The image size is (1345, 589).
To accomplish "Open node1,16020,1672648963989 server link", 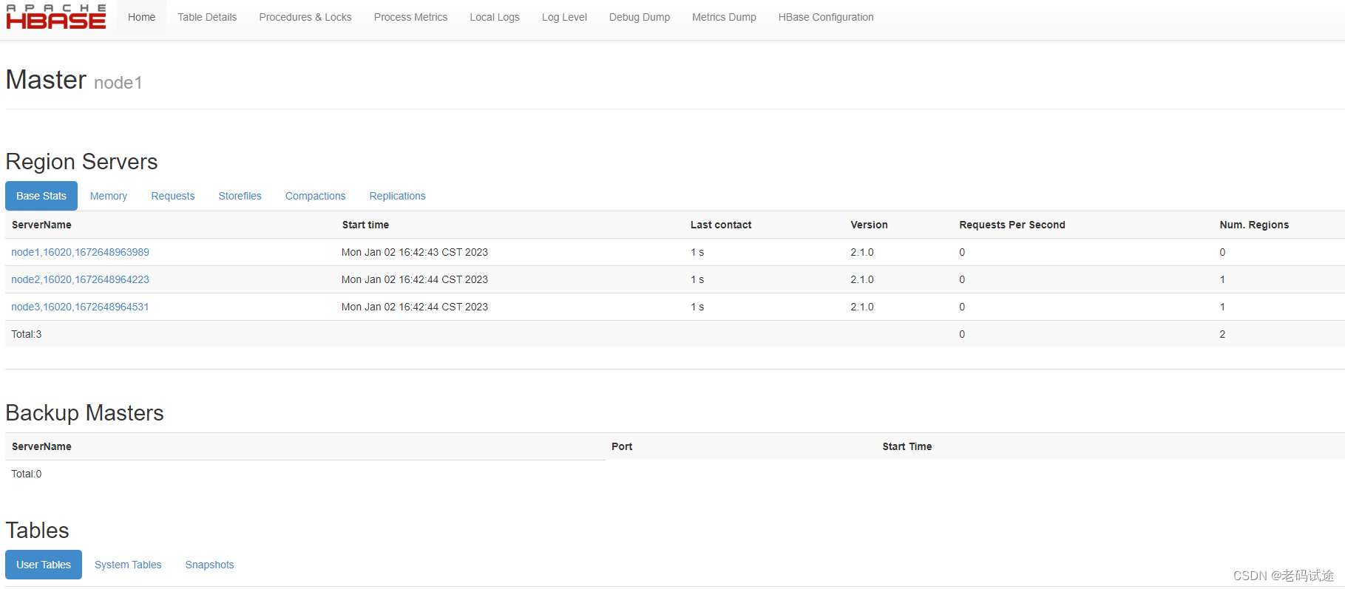I will pos(80,252).
